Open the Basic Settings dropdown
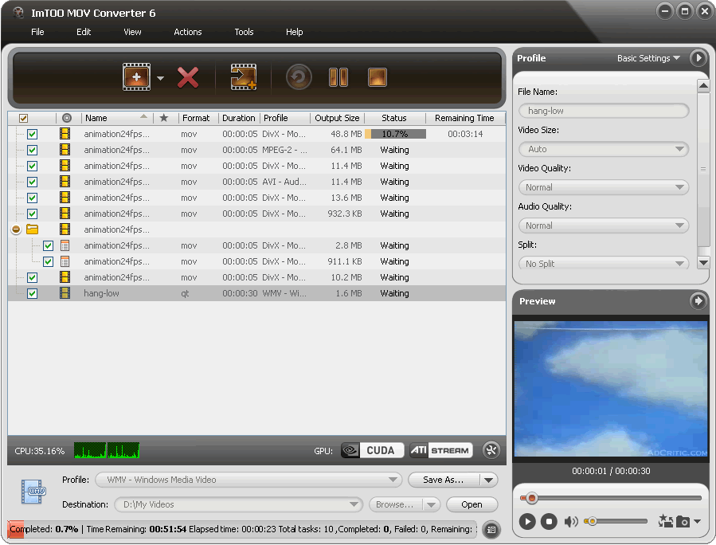The height and width of the screenshot is (545, 716). click(x=648, y=58)
